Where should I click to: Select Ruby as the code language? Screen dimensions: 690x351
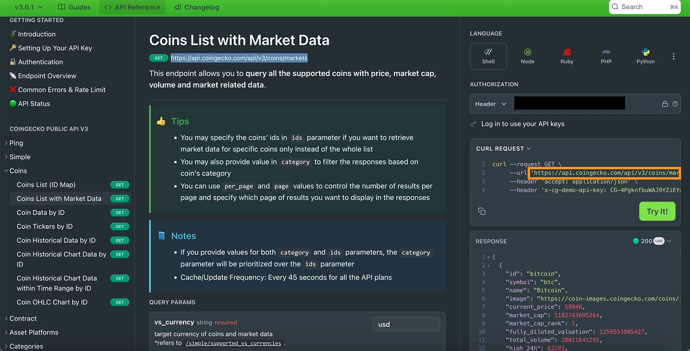566,56
